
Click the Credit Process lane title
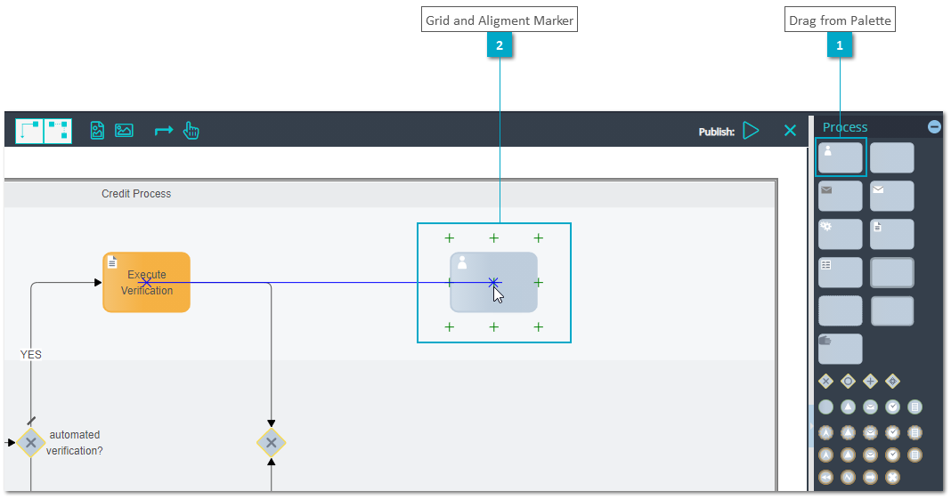coord(136,194)
